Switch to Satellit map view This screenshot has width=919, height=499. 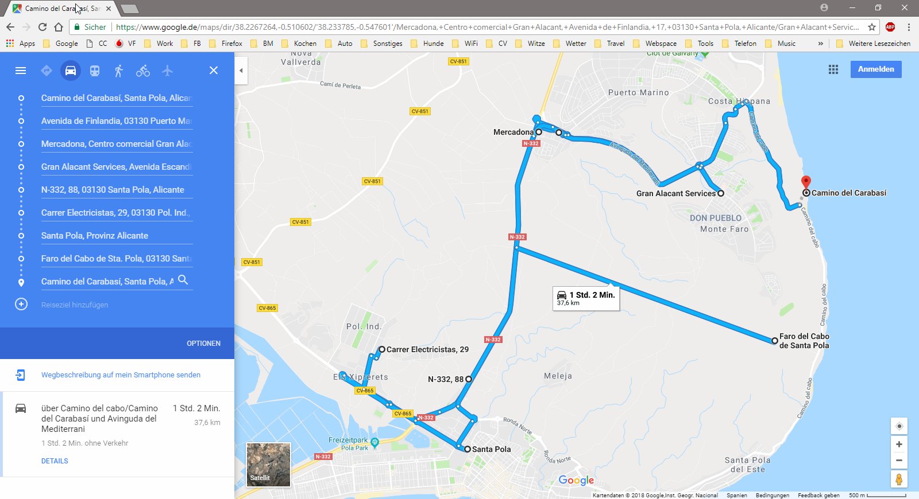click(x=268, y=465)
